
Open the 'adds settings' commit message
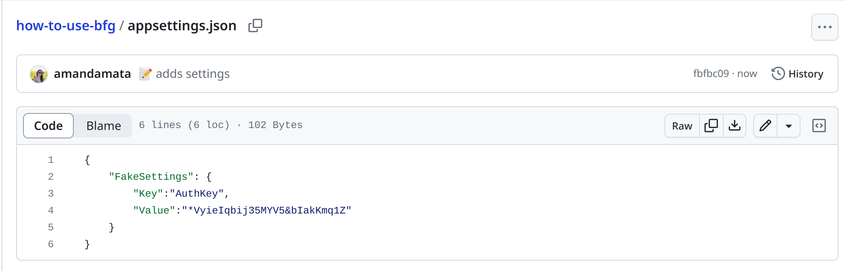tap(192, 74)
